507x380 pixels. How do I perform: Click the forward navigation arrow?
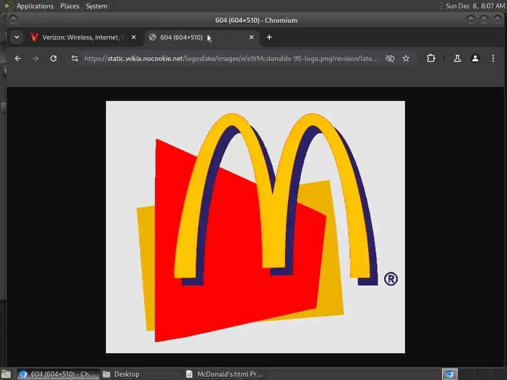click(x=36, y=58)
